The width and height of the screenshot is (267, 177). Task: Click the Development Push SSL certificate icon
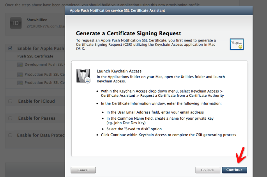(20, 64)
